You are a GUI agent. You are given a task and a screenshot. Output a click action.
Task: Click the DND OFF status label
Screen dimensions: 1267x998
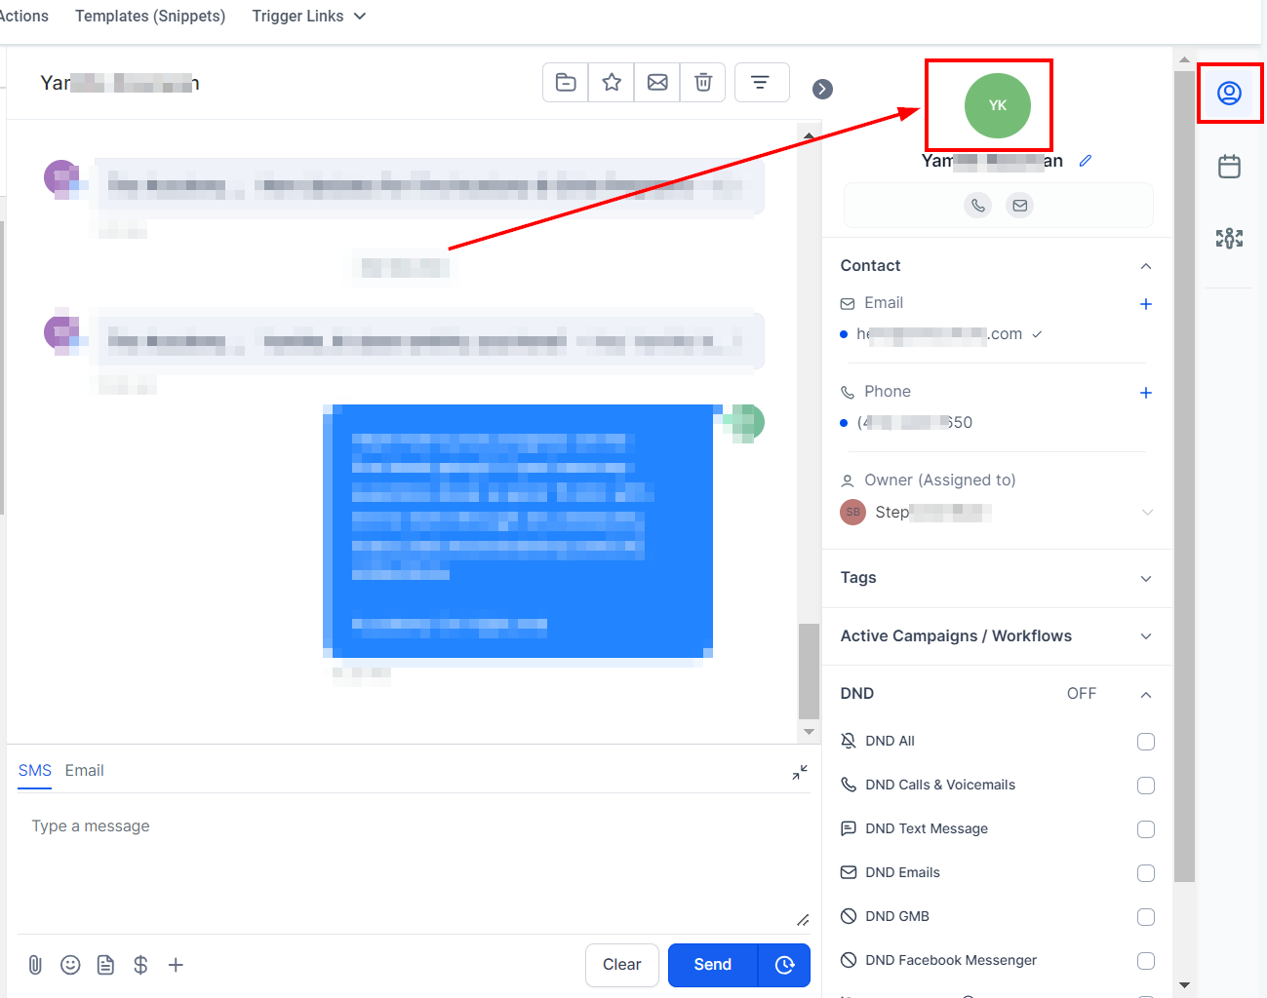[x=1082, y=694]
